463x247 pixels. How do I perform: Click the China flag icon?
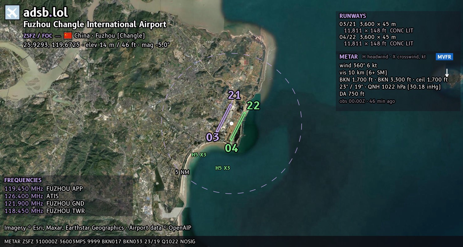point(68,35)
